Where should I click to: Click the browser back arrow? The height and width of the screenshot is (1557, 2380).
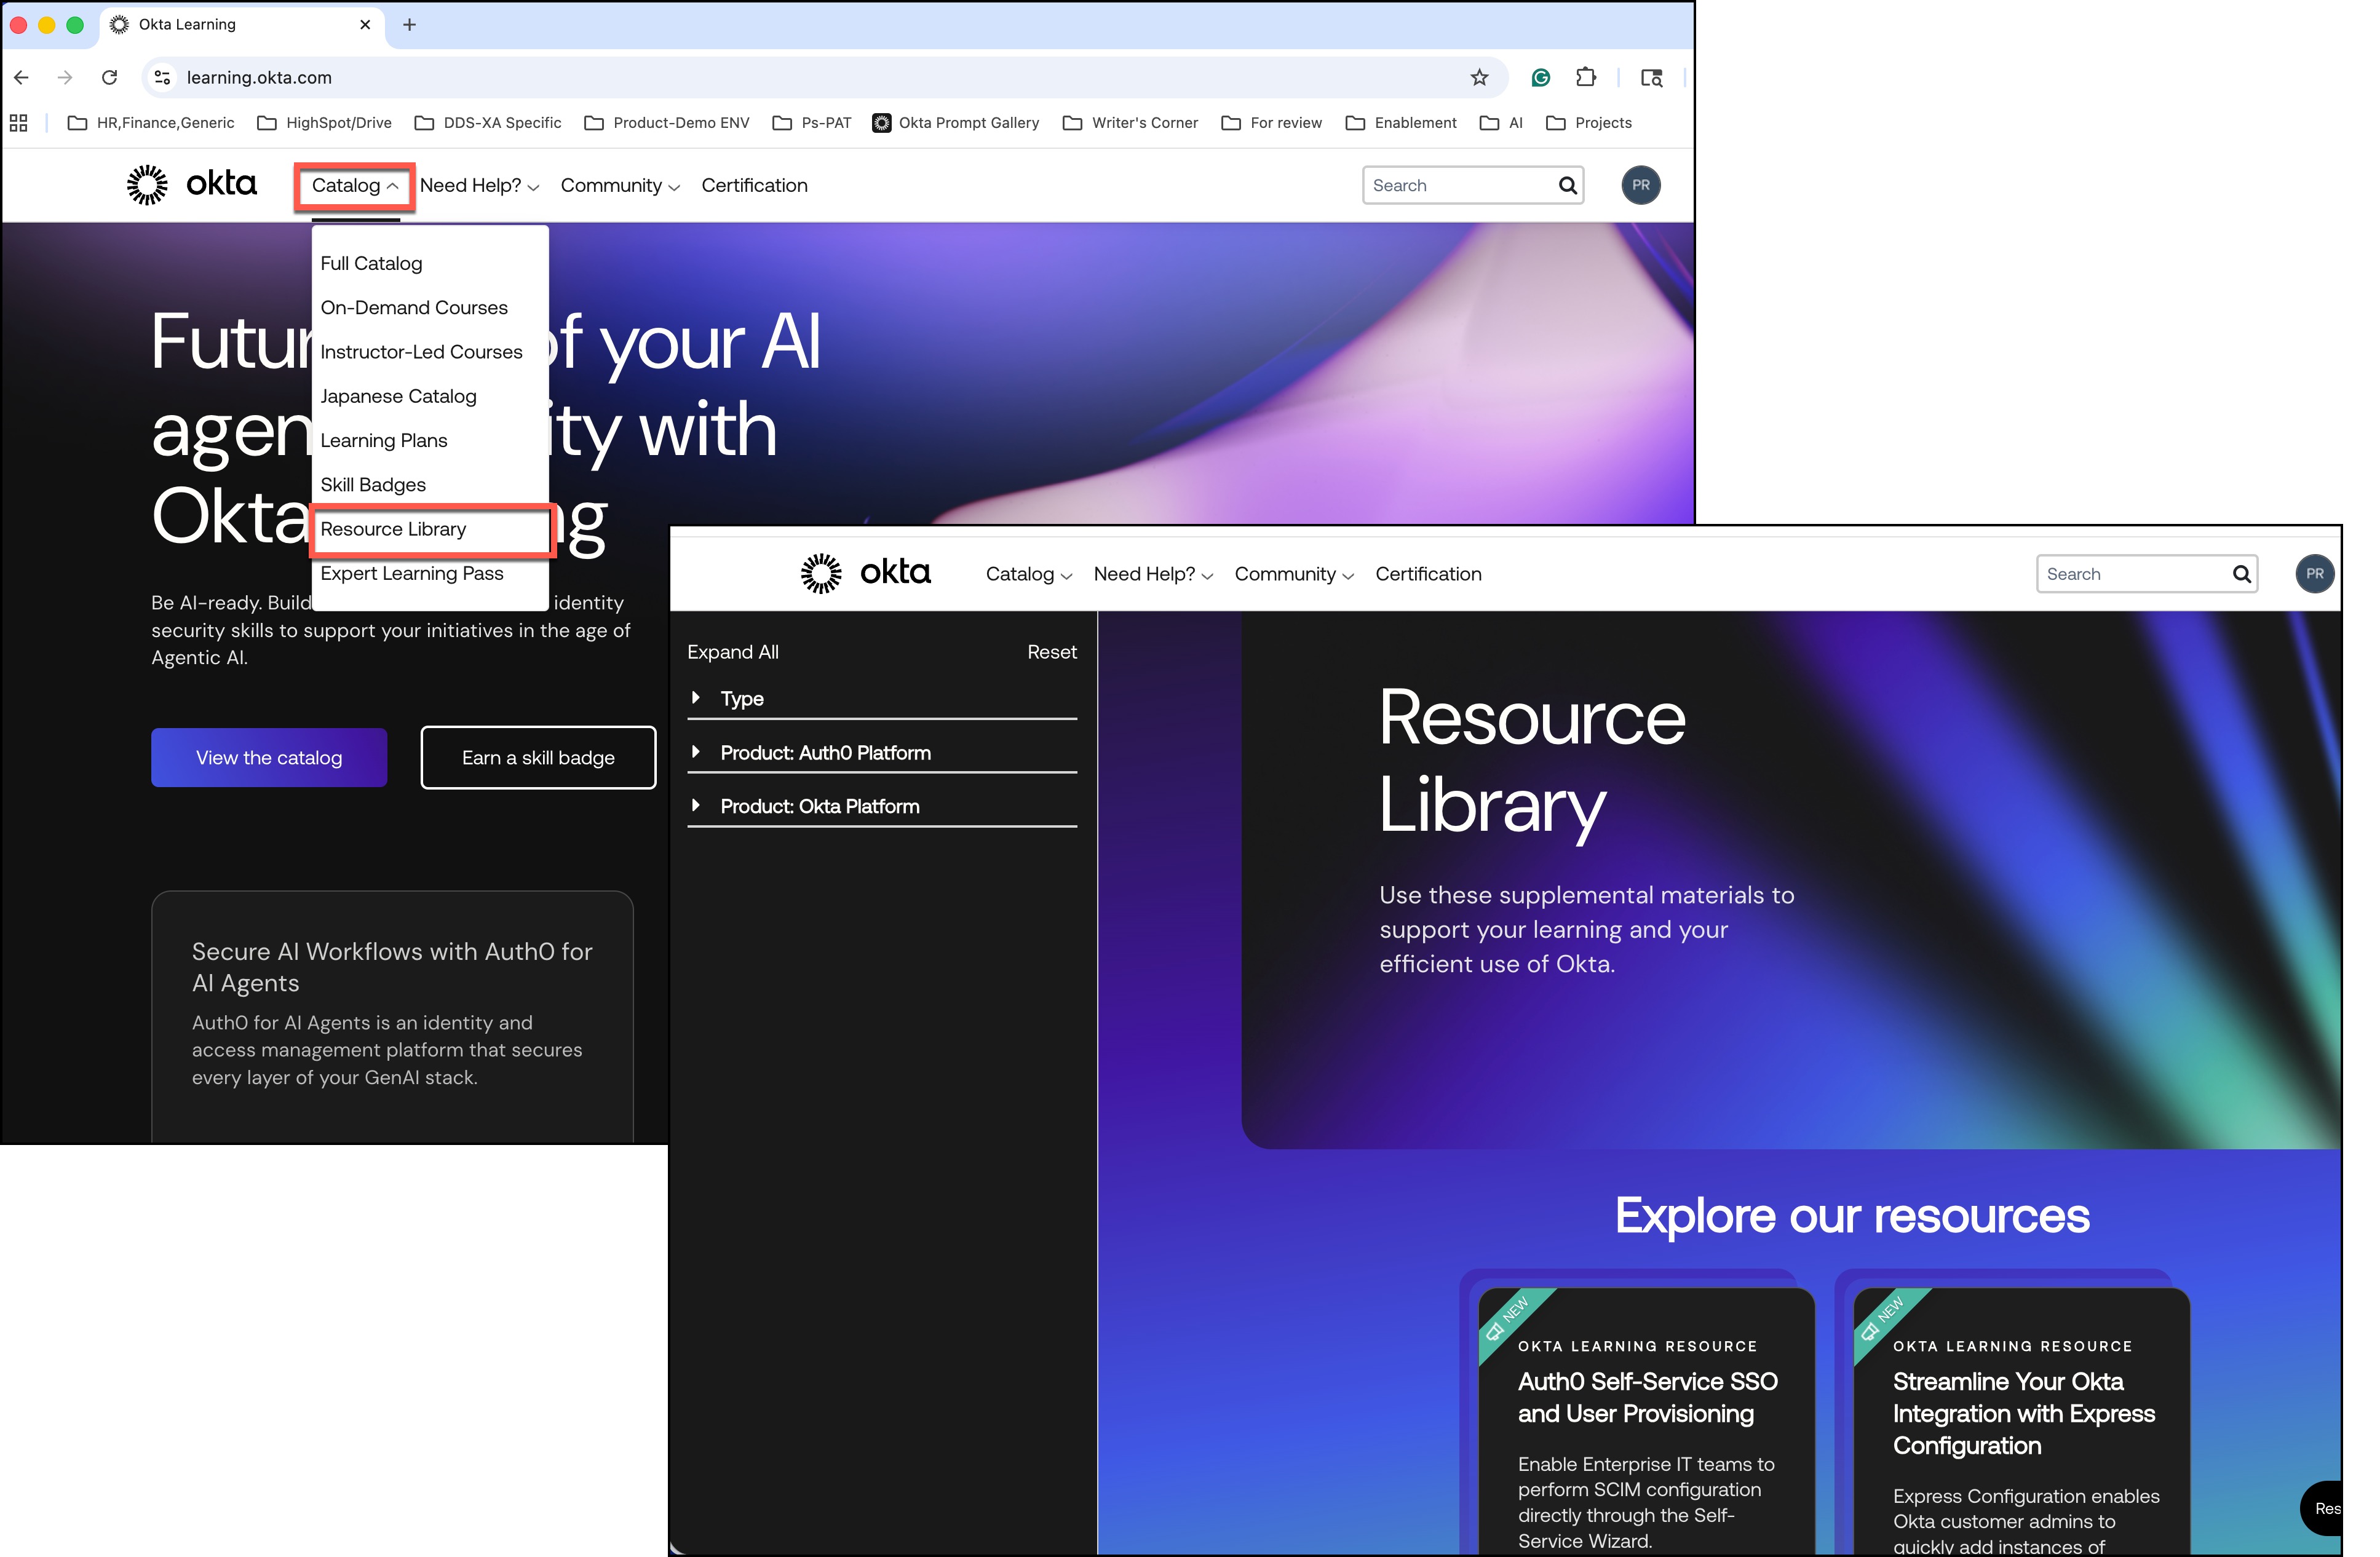tap(22, 77)
